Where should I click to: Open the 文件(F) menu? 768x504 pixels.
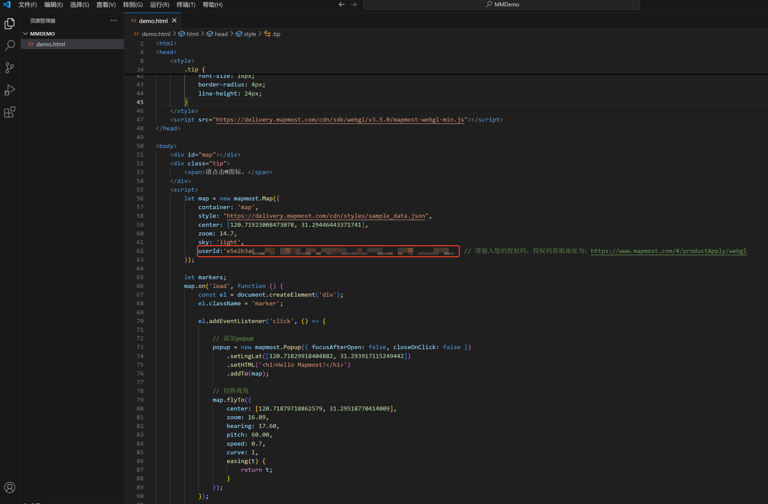27,5
